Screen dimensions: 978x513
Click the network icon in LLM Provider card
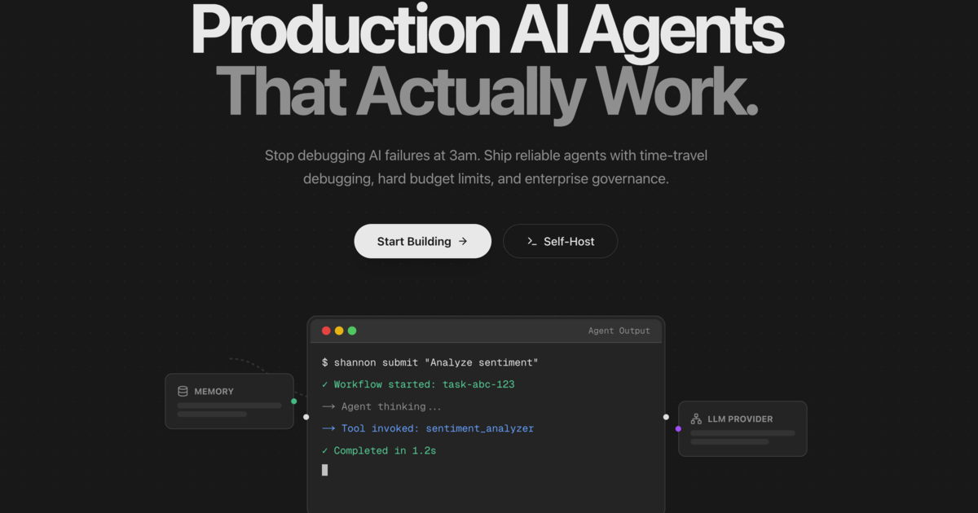point(696,419)
